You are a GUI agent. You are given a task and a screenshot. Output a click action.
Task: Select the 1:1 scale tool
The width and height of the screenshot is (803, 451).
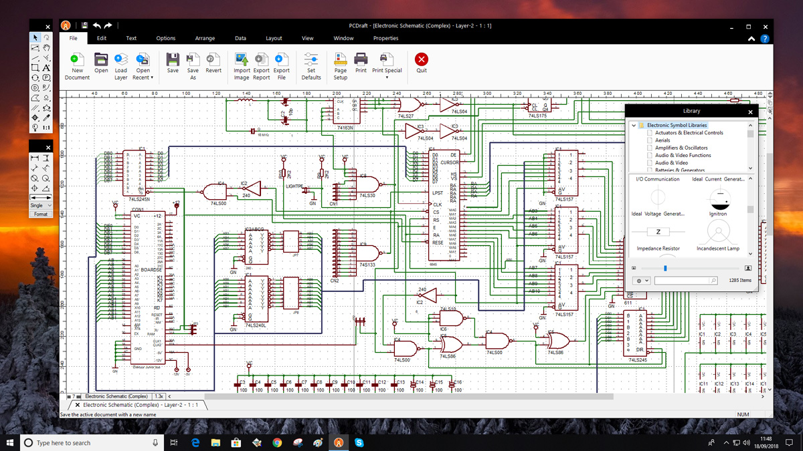point(46,127)
